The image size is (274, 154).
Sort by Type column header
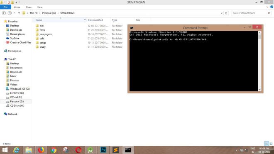click(115, 20)
